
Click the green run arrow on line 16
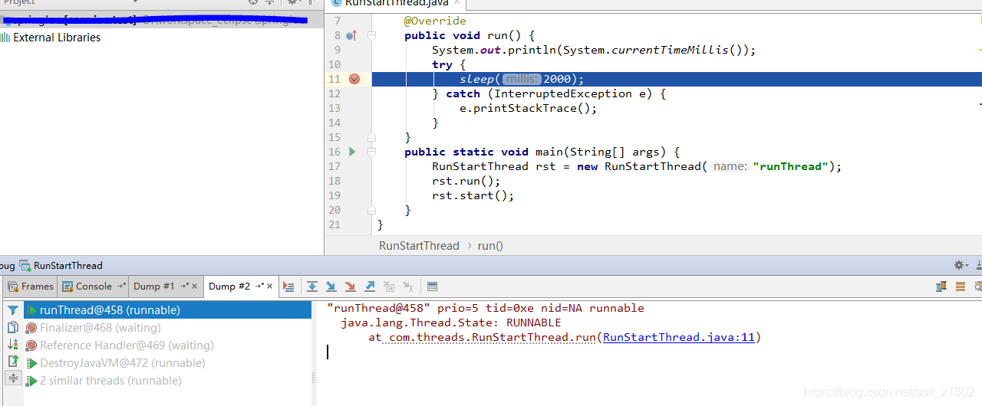(x=352, y=152)
